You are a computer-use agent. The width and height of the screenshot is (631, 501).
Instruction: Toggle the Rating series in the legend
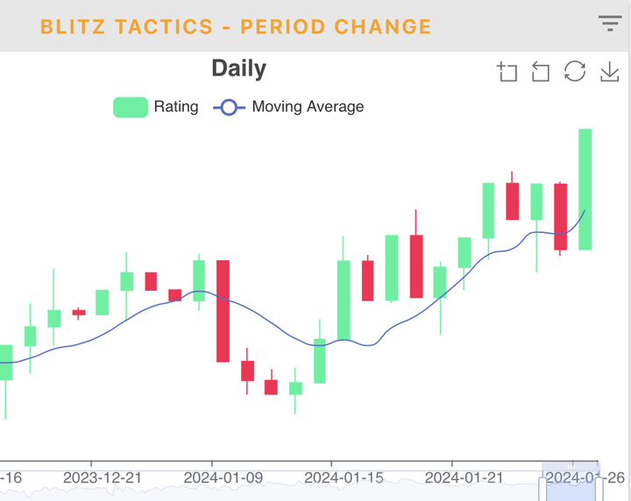[x=156, y=107]
